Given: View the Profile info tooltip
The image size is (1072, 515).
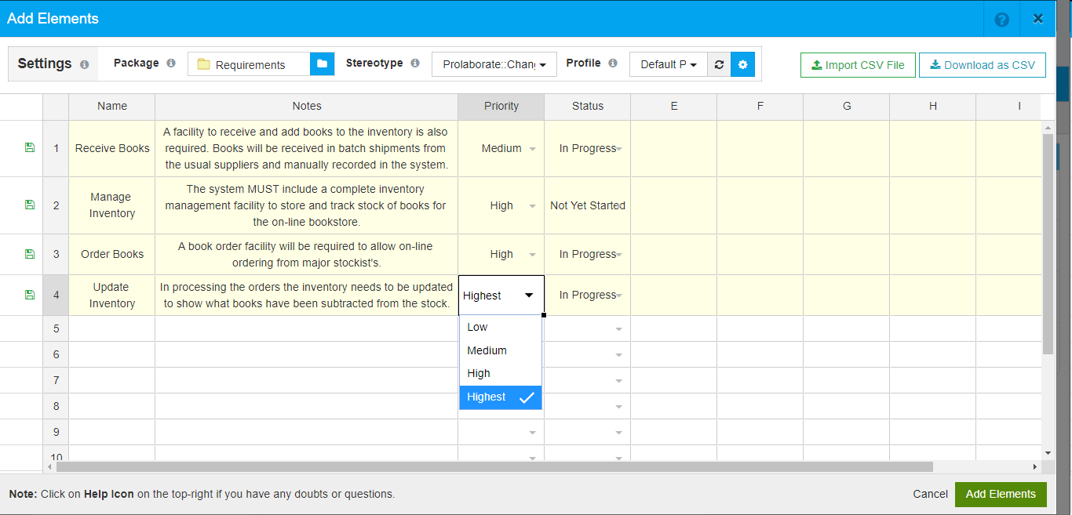Looking at the screenshot, I should coord(614,63).
